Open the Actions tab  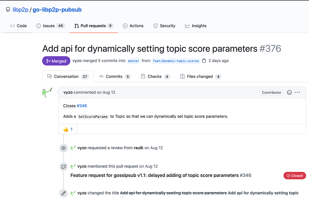133,26
